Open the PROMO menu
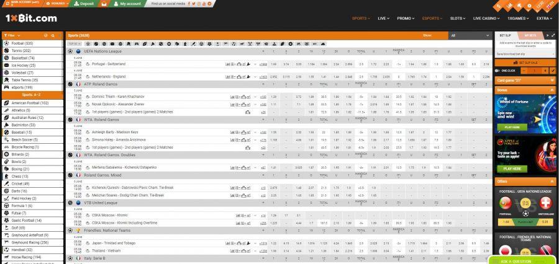The height and width of the screenshot is (264, 559). point(406,18)
